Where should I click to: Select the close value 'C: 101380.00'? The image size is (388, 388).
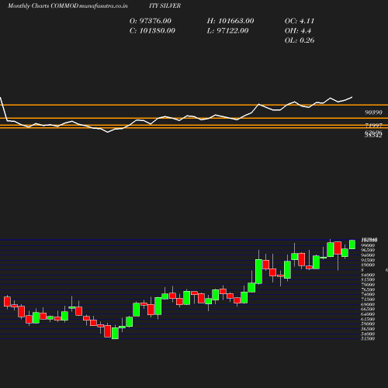[x=152, y=30]
